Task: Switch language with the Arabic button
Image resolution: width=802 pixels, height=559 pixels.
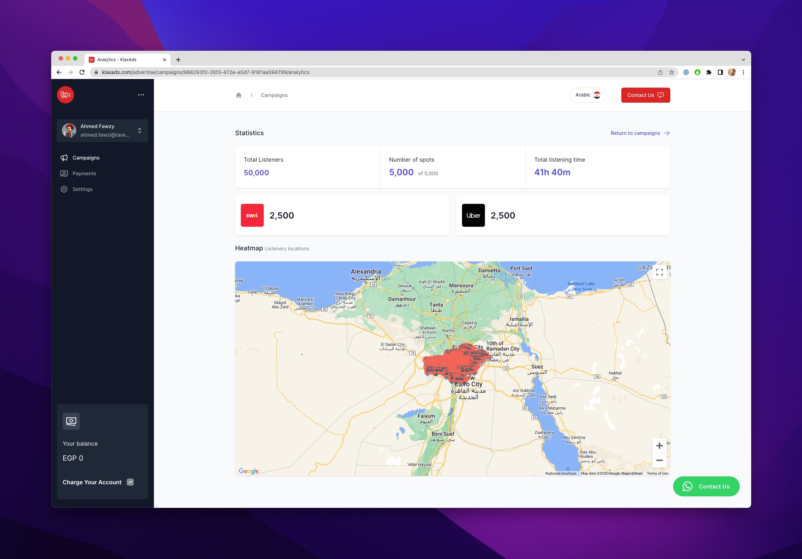Action: 588,95
